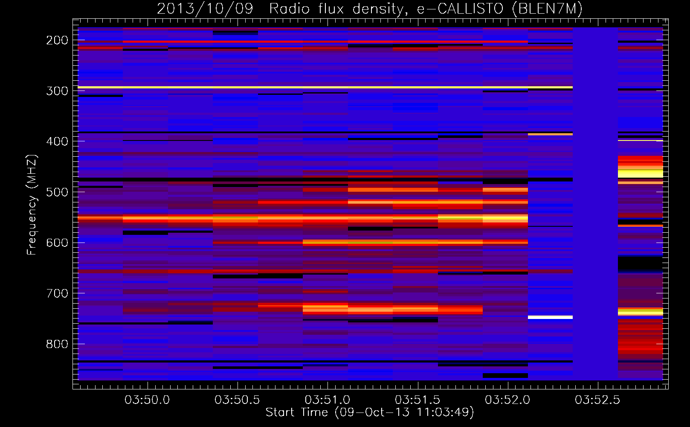Select the 300 frequency tick label
Viewport: 690px width, 427px height.
57,91
